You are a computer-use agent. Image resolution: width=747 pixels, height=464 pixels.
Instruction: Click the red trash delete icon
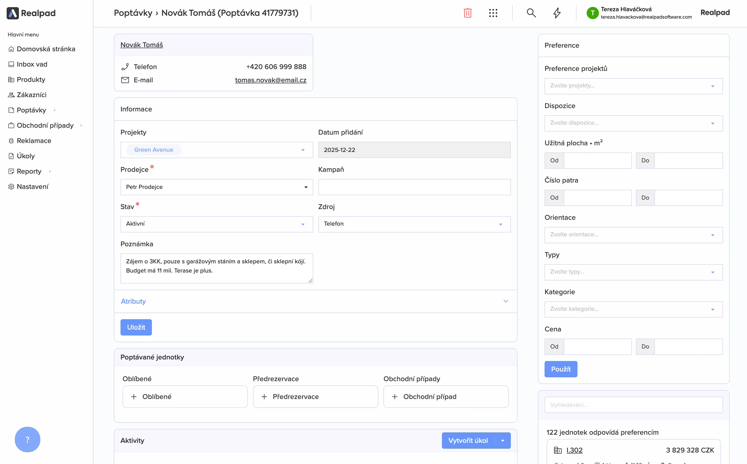(467, 13)
